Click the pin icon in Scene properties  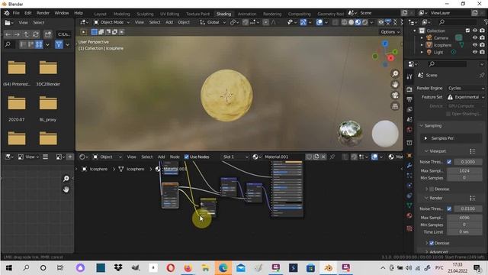(481, 75)
